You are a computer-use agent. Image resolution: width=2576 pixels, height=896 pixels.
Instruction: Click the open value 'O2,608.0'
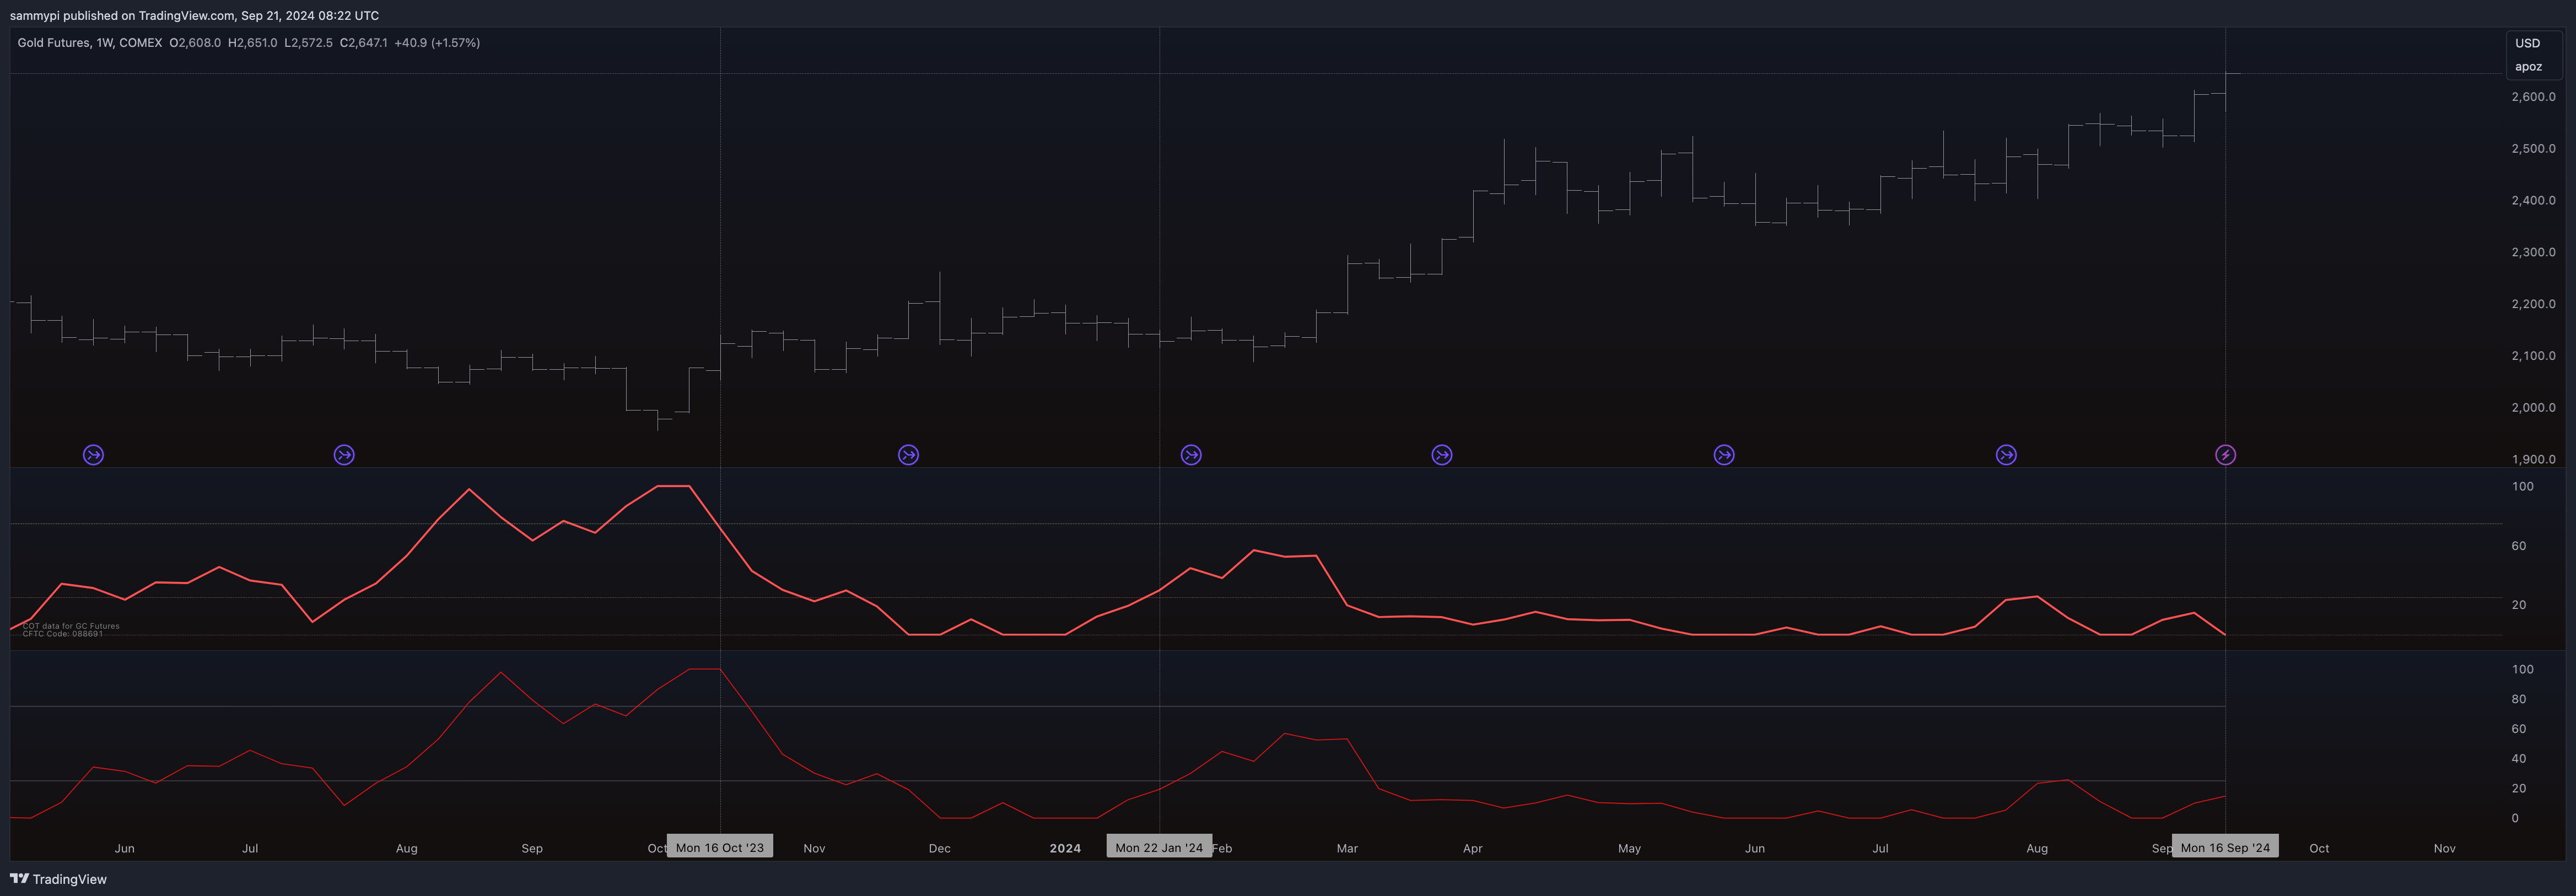pyautogui.click(x=195, y=43)
